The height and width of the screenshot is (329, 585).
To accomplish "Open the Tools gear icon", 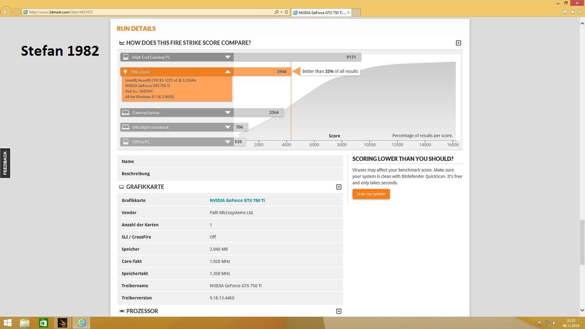I will pos(579,12).
